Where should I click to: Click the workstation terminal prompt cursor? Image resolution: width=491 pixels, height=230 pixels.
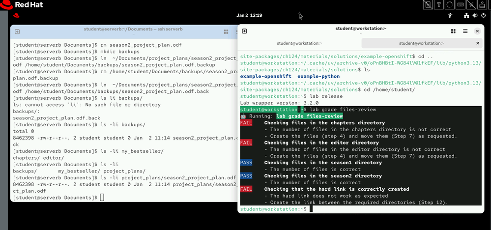(311, 209)
